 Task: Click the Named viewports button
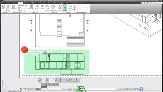21,5
